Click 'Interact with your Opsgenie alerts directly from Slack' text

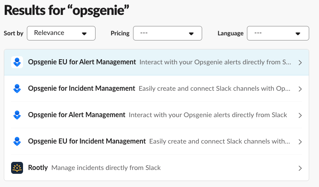click(208, 115)
